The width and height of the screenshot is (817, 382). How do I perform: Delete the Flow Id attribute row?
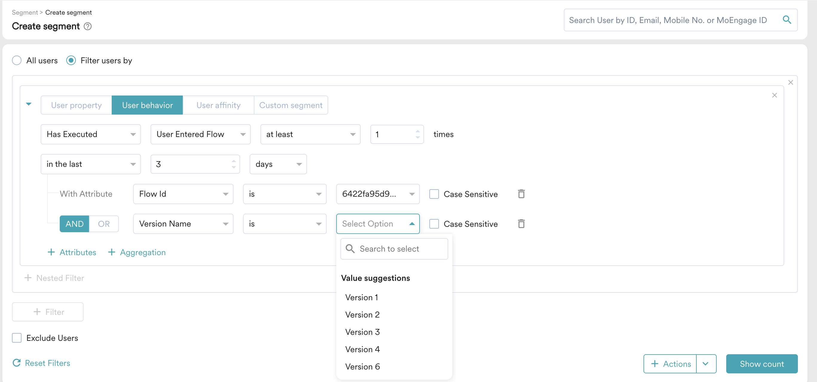521,194
